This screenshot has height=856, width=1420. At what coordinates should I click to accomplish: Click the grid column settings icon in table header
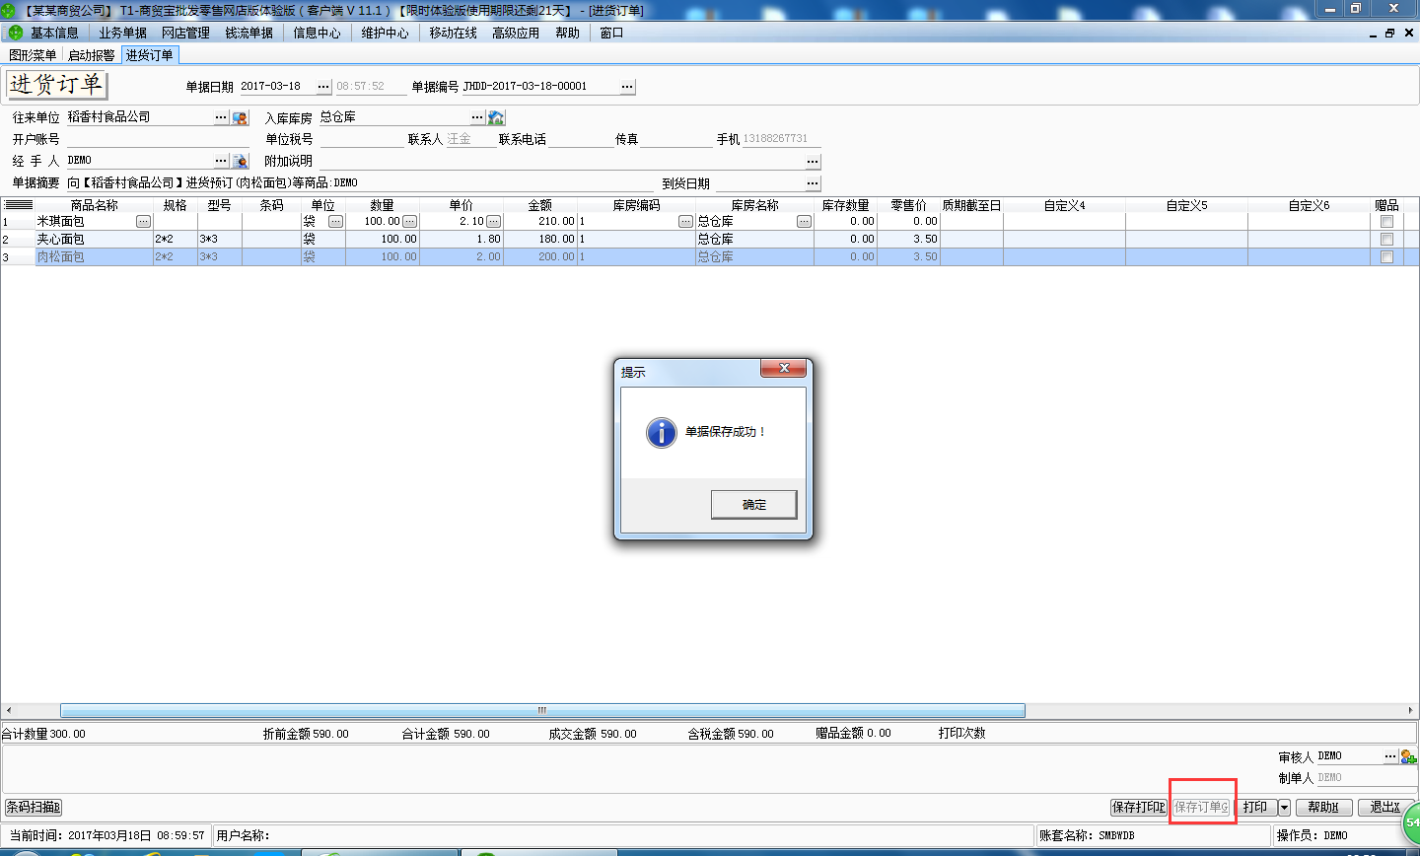click(x=18, y=205)
